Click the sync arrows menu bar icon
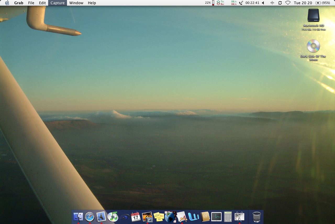The width and height of the screenshot is (335, 224). (280, 3)
